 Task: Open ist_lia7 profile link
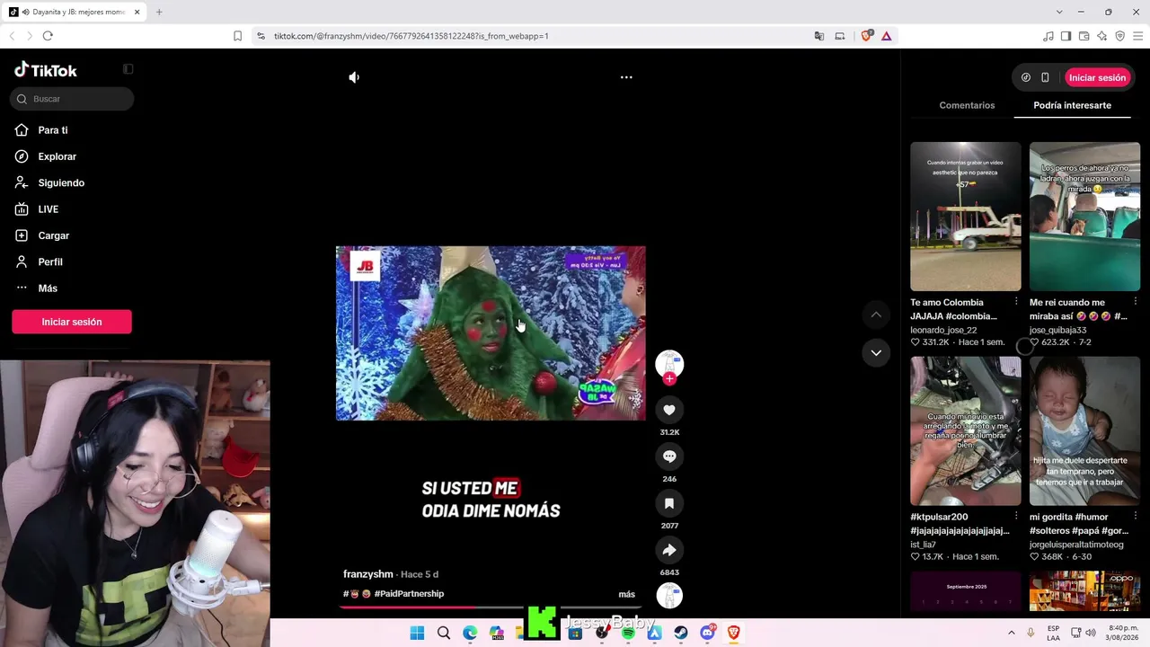pos(924,545)
